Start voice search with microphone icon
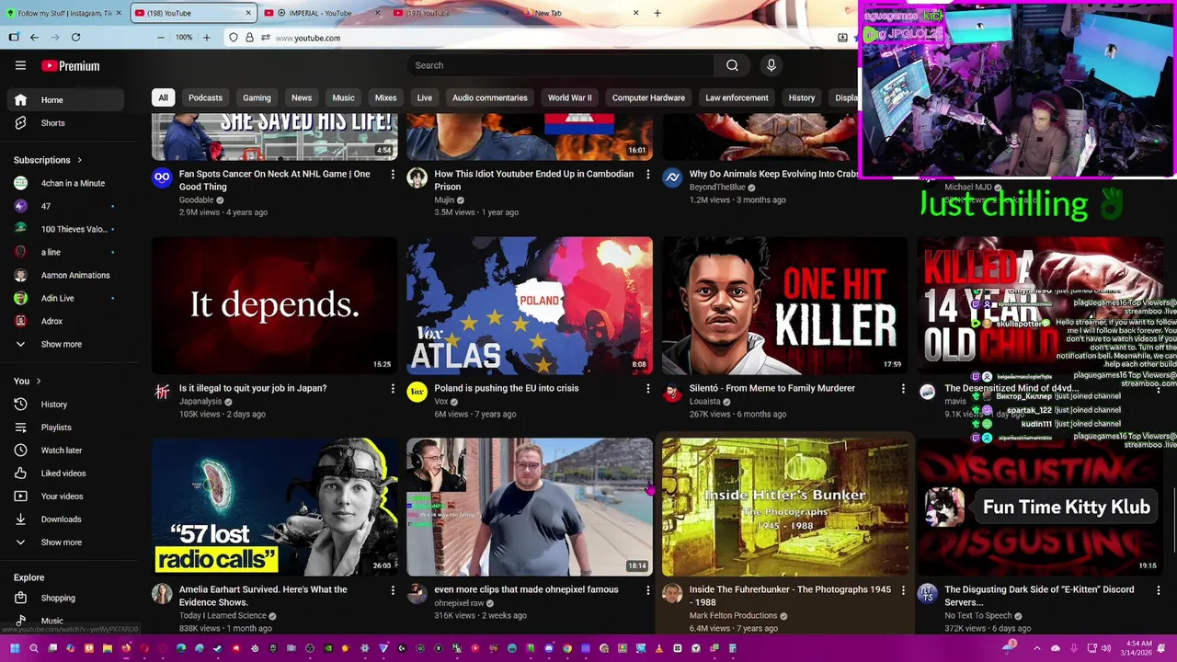 (771, 65)
